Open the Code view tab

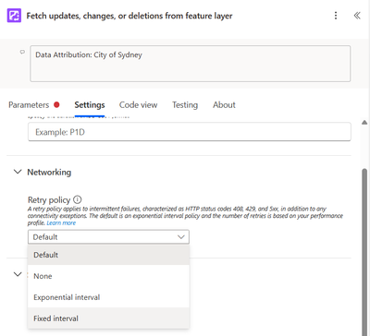pos(138,105)
